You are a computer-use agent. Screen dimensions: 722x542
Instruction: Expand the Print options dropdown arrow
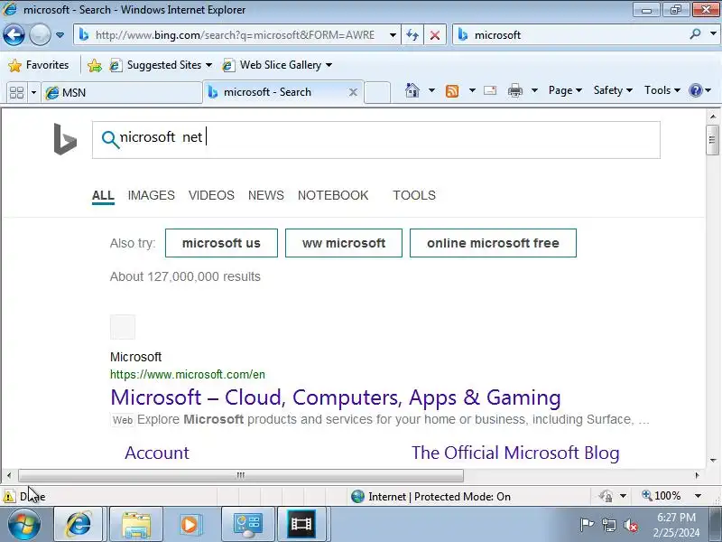(x=534, y=90)
